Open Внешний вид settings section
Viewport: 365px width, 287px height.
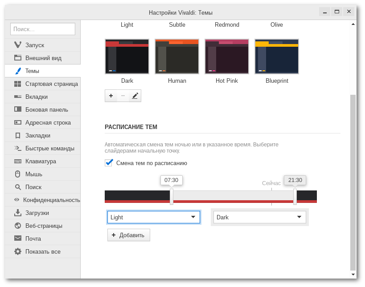click(x=43, y=58)
